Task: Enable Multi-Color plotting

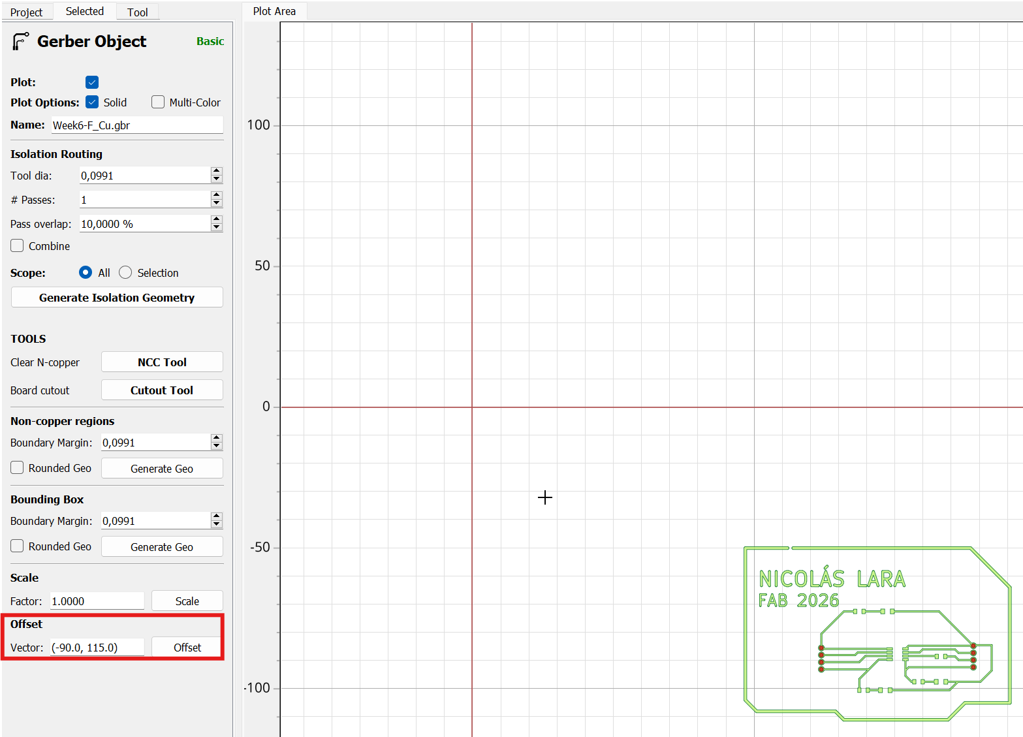Action: click(x=158, y=102)
